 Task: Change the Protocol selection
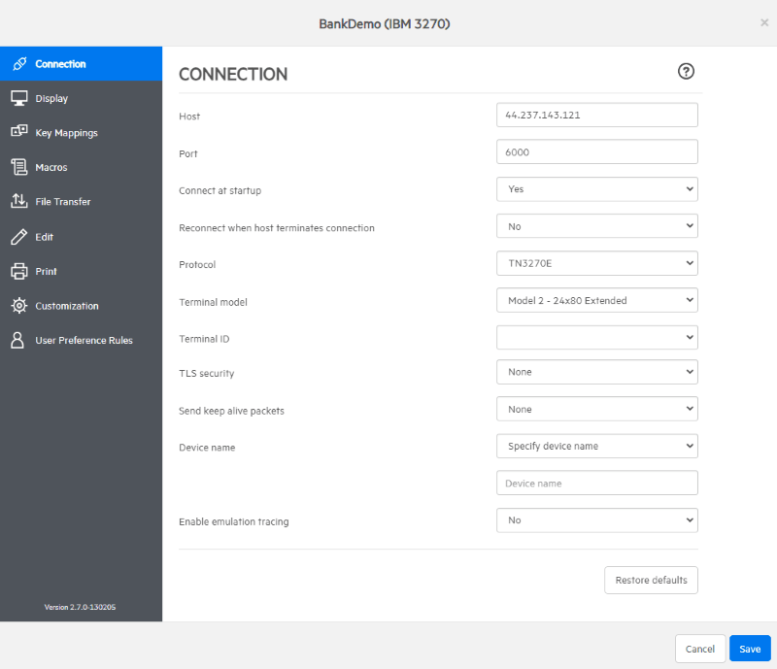point(596,263)
